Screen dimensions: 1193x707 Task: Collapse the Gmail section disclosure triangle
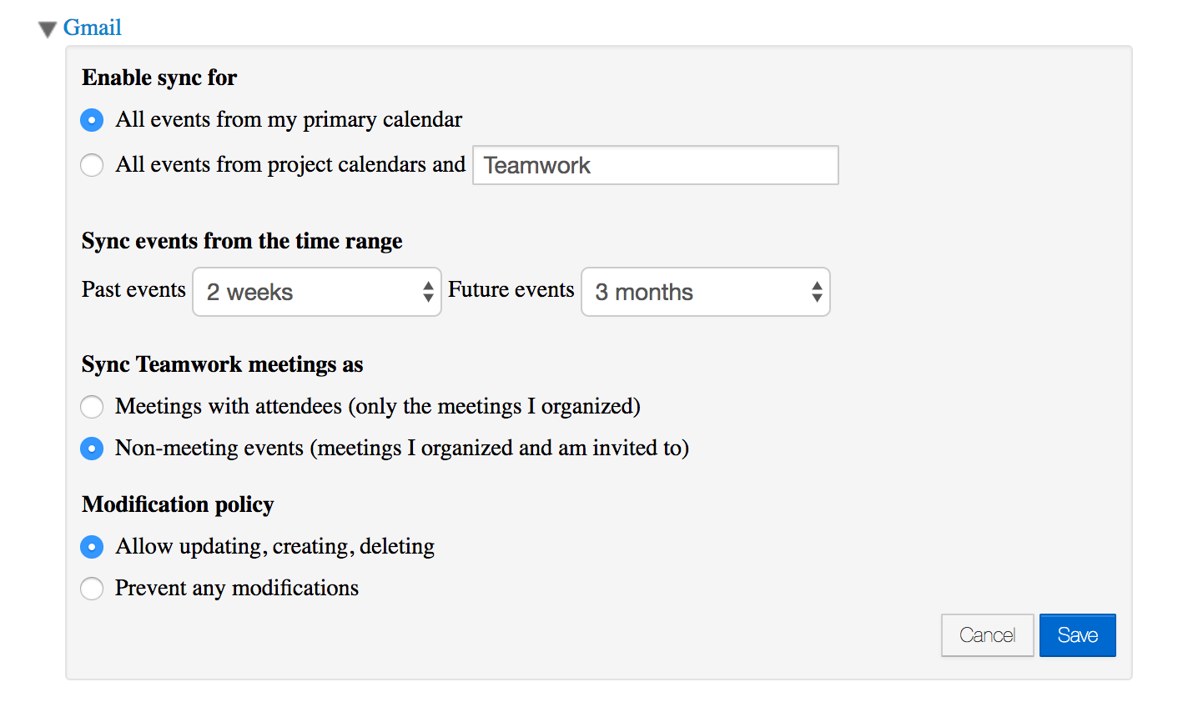click(48, 30)
